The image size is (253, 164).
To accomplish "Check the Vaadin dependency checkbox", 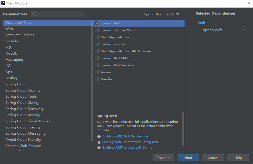I will (x=97, y=79).
